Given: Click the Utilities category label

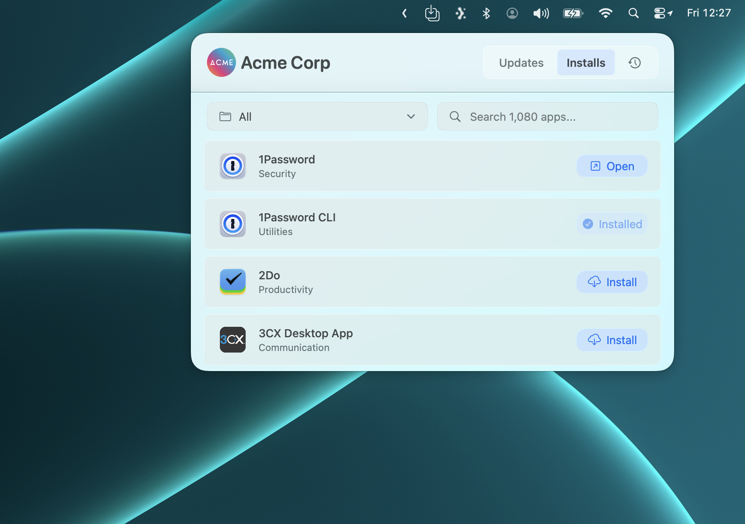Looking at the screenshot, I should point(275,232).
